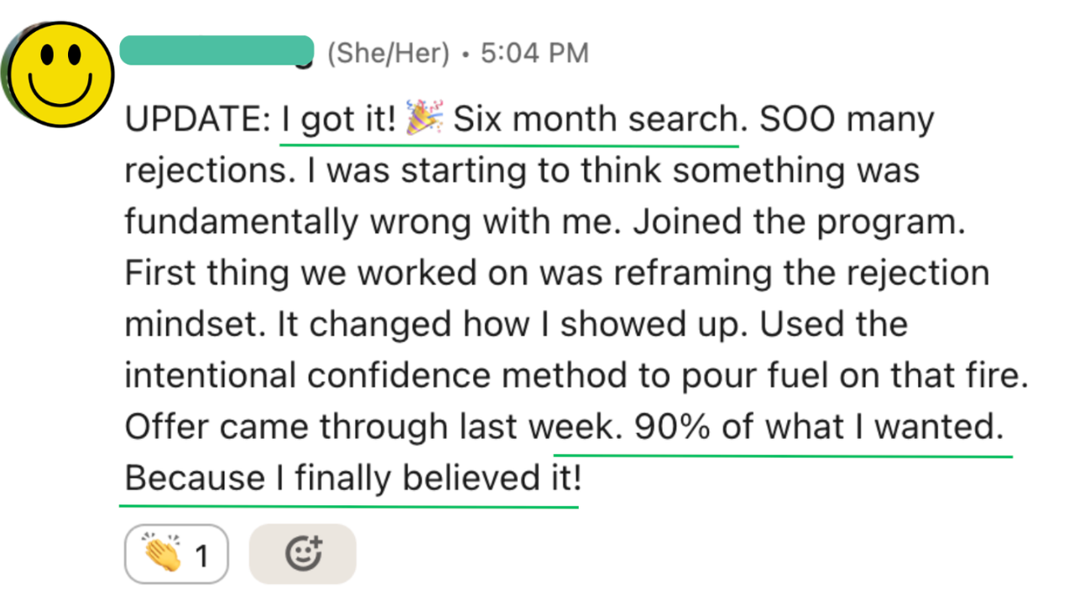Click the party popper emoji in message

[424, 119]
